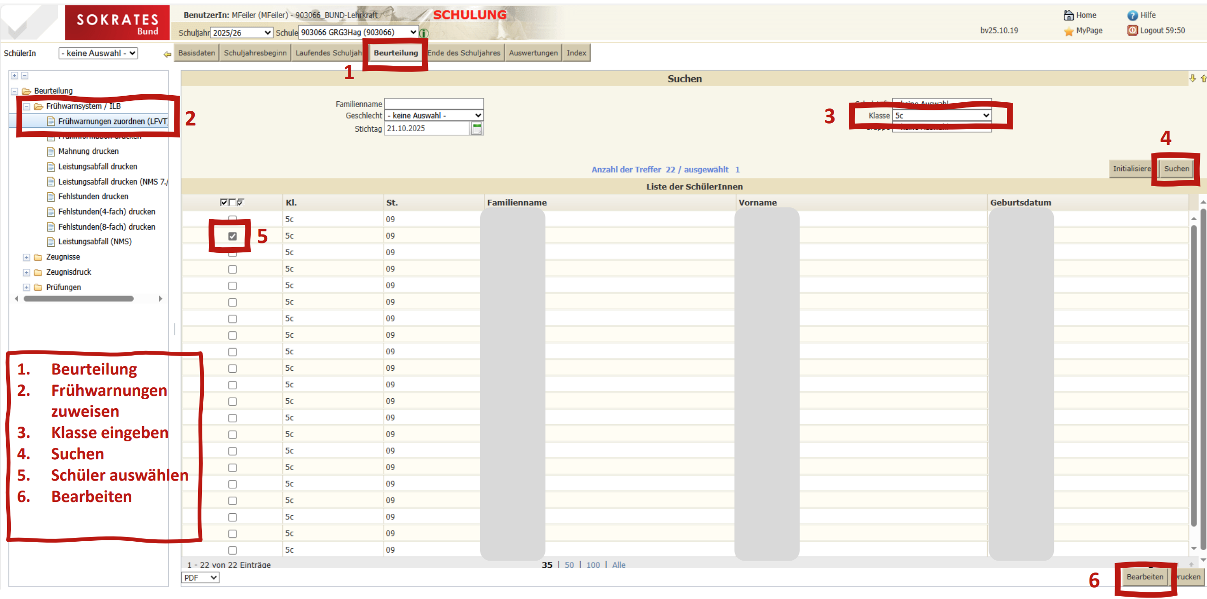
Task: Click the deselect-all empty box icon in header
Action: (232, 202)
